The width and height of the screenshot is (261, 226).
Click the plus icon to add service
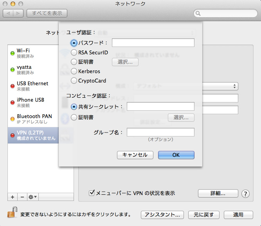click(12, 196)
